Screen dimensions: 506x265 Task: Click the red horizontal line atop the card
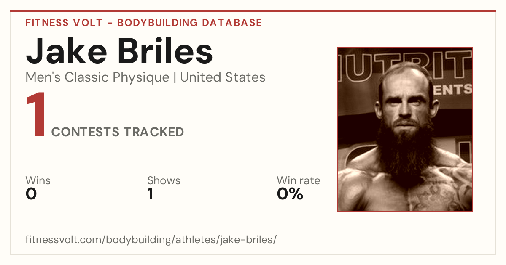pos(253,11)
